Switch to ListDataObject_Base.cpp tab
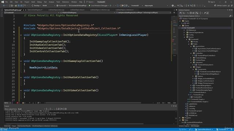The width and height of the screenshot is (234, 131). point(56,10)
